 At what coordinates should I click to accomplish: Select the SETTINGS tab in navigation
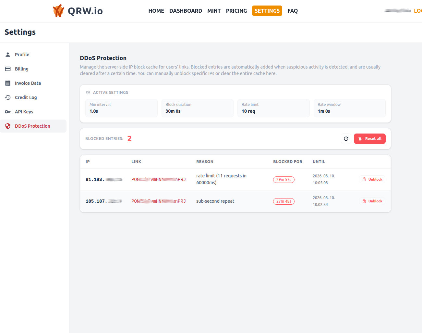pyautogui.click(x=267, y=11)
